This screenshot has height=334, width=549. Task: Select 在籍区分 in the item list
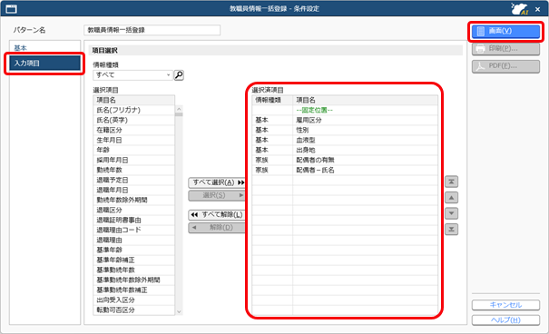[133, 130]
